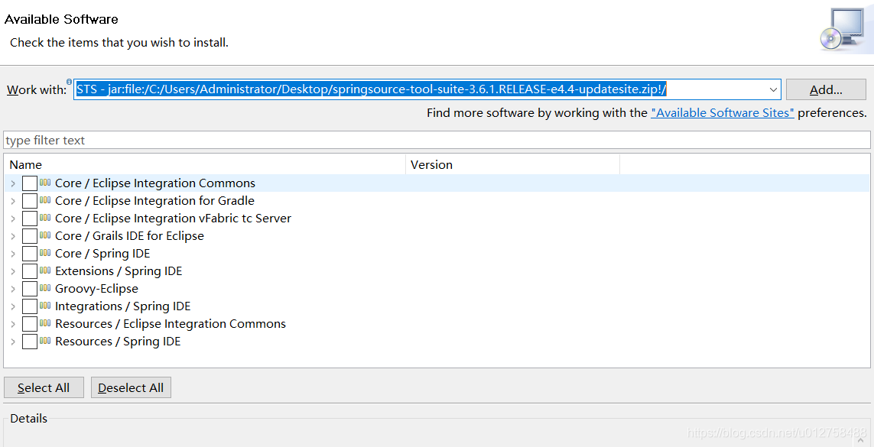Check Eclipse Integration vFabric tc Server checkbox
This screenshot has height=447, width=874.
[x=30, y=219]
